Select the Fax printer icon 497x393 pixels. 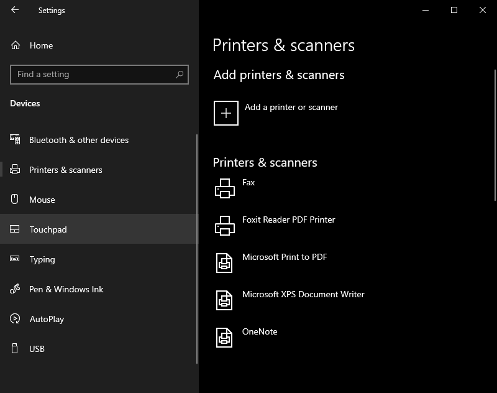click(225, 188)
